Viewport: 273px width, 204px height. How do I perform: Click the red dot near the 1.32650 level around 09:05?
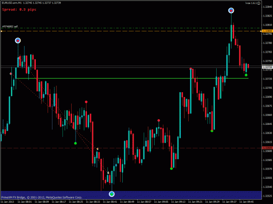click(x=159, y=120)
